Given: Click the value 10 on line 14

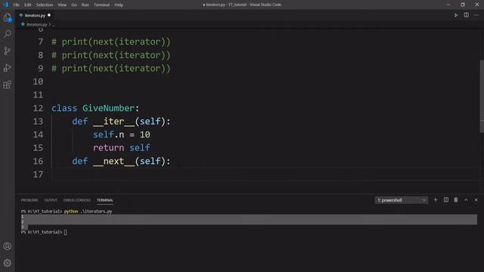Looking at the screenshot, I should [145, 134].
